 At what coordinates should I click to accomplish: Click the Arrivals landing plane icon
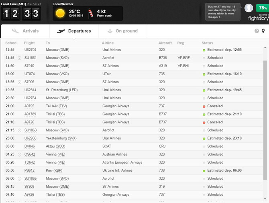point(15,31)
